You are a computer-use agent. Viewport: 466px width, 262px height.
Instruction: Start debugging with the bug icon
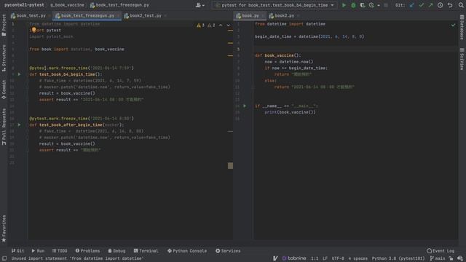pyautogui.click(x=353, y=5)
